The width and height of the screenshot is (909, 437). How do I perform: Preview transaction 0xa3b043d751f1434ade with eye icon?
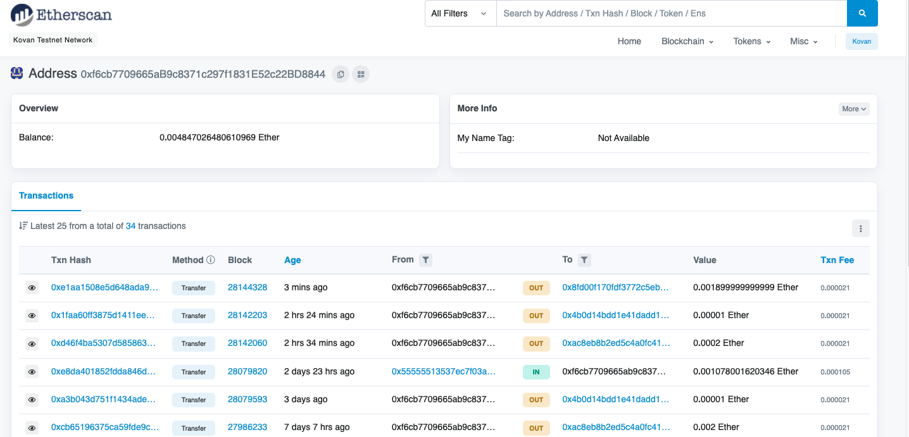pos(32,400)
